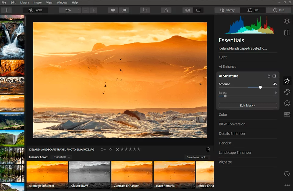Open the Library menu

point(25,2)
